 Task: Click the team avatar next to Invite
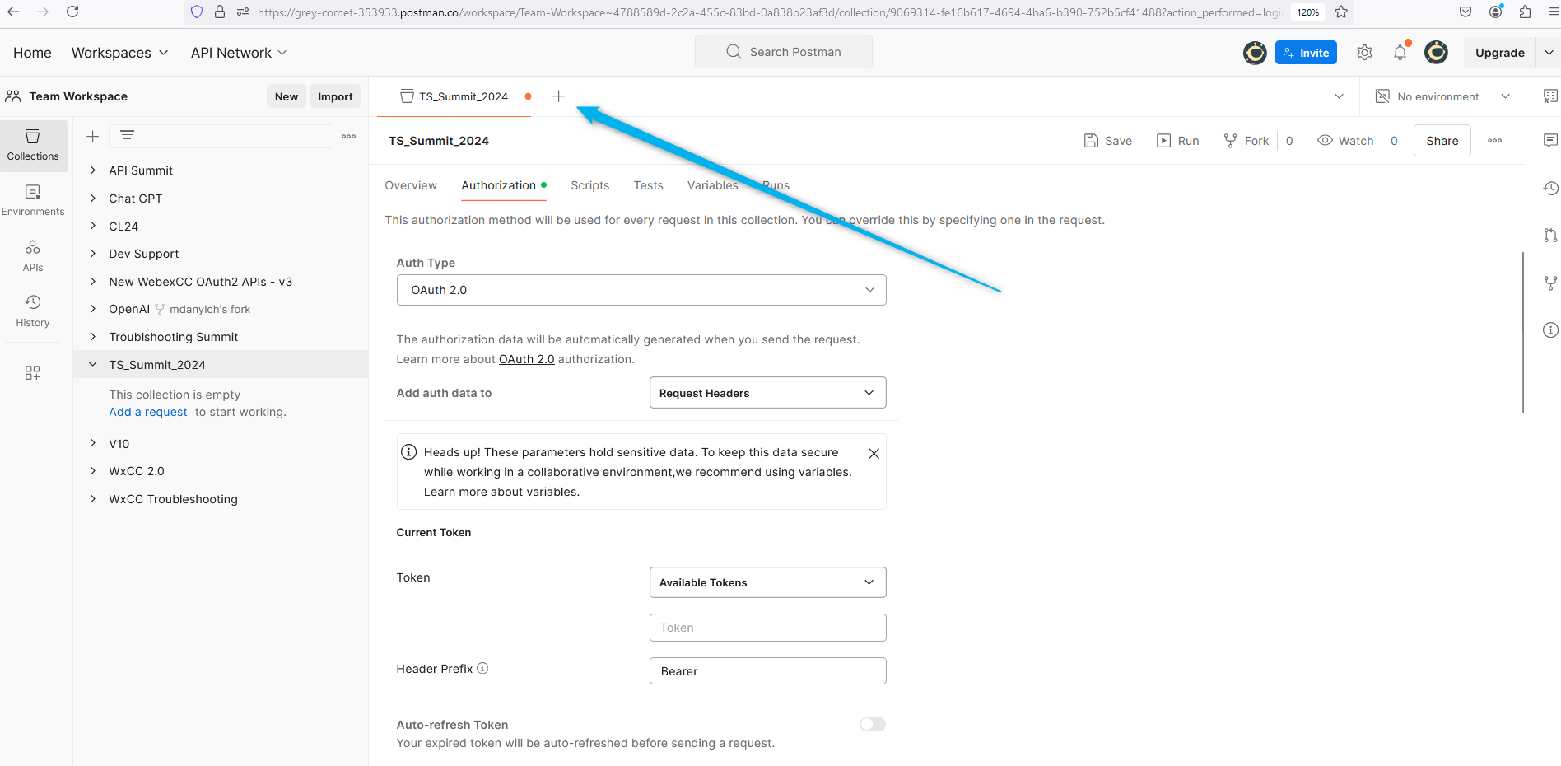click(x=1255, y=53)
